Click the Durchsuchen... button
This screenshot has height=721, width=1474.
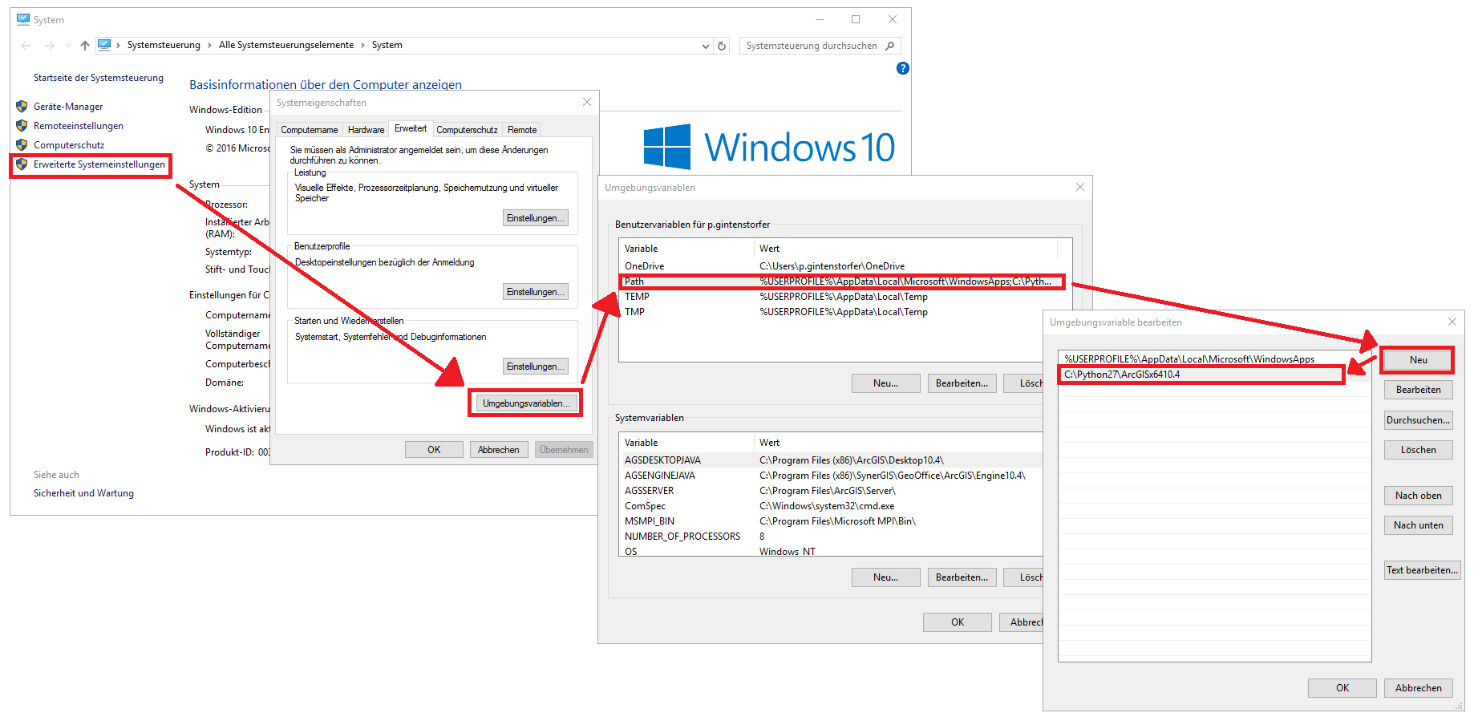coord(1418,420)
